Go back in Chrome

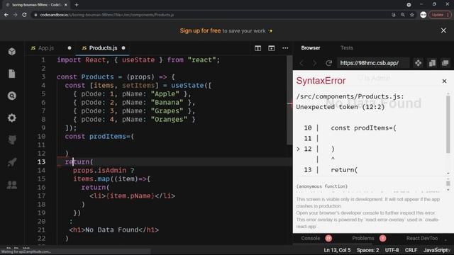point(6,15)
